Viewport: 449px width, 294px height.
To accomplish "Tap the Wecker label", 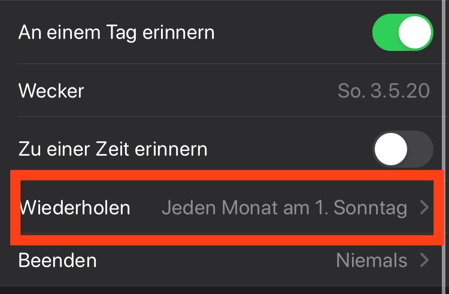I will coord(51,91).
